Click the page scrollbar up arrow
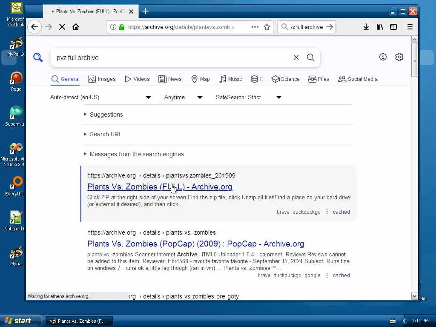 pyautogui.click(x=414, y=40)
